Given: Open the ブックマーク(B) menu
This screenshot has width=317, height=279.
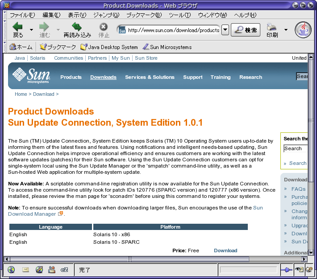Looking at the screenshot, I should coord(144,15).
